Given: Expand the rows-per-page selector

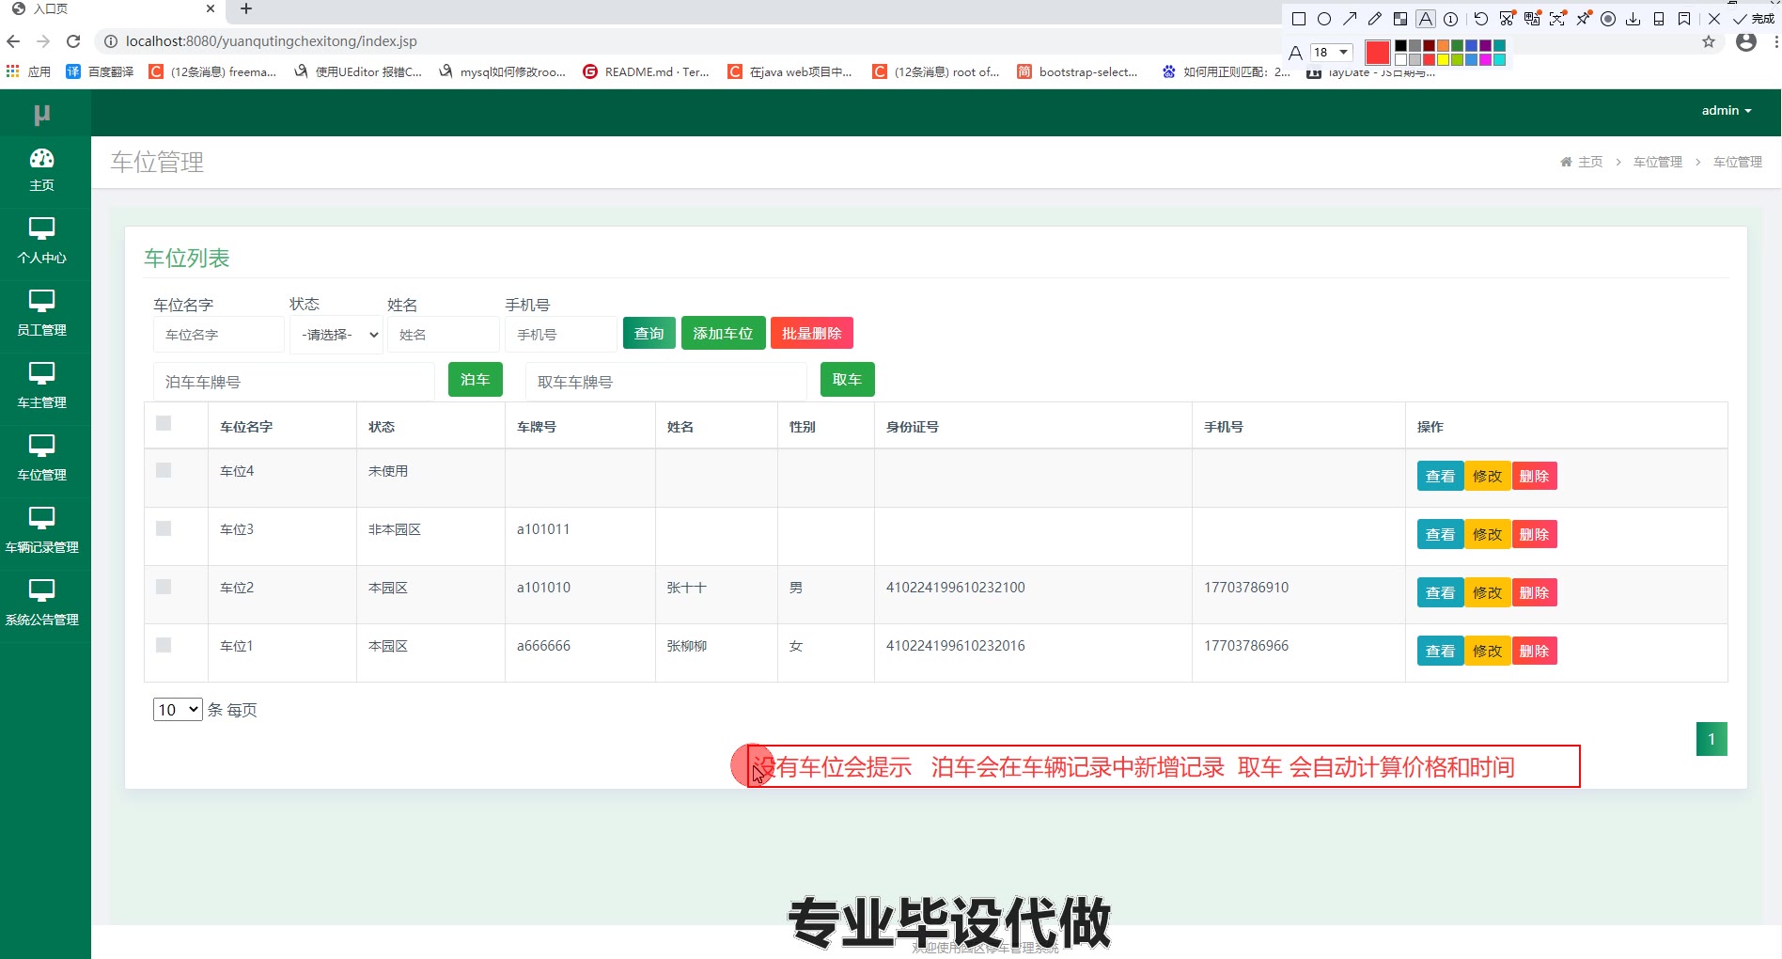Looking at the screenshot, I should coord(178,710).
